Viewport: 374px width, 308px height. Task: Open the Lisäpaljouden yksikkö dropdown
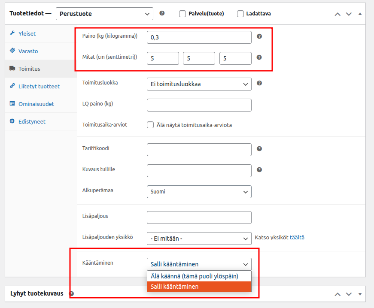point(199,239)
